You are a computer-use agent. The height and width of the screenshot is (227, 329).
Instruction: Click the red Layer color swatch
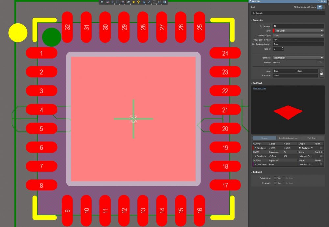[x=274, y=31]
